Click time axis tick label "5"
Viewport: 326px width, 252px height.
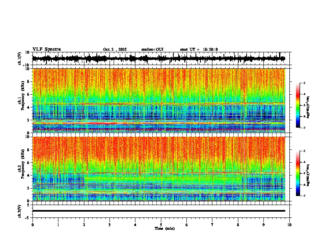pyautogui.click(x=161, y=225)
